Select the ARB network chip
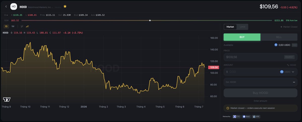Screen dimensions: 302x122 point(256,117)
